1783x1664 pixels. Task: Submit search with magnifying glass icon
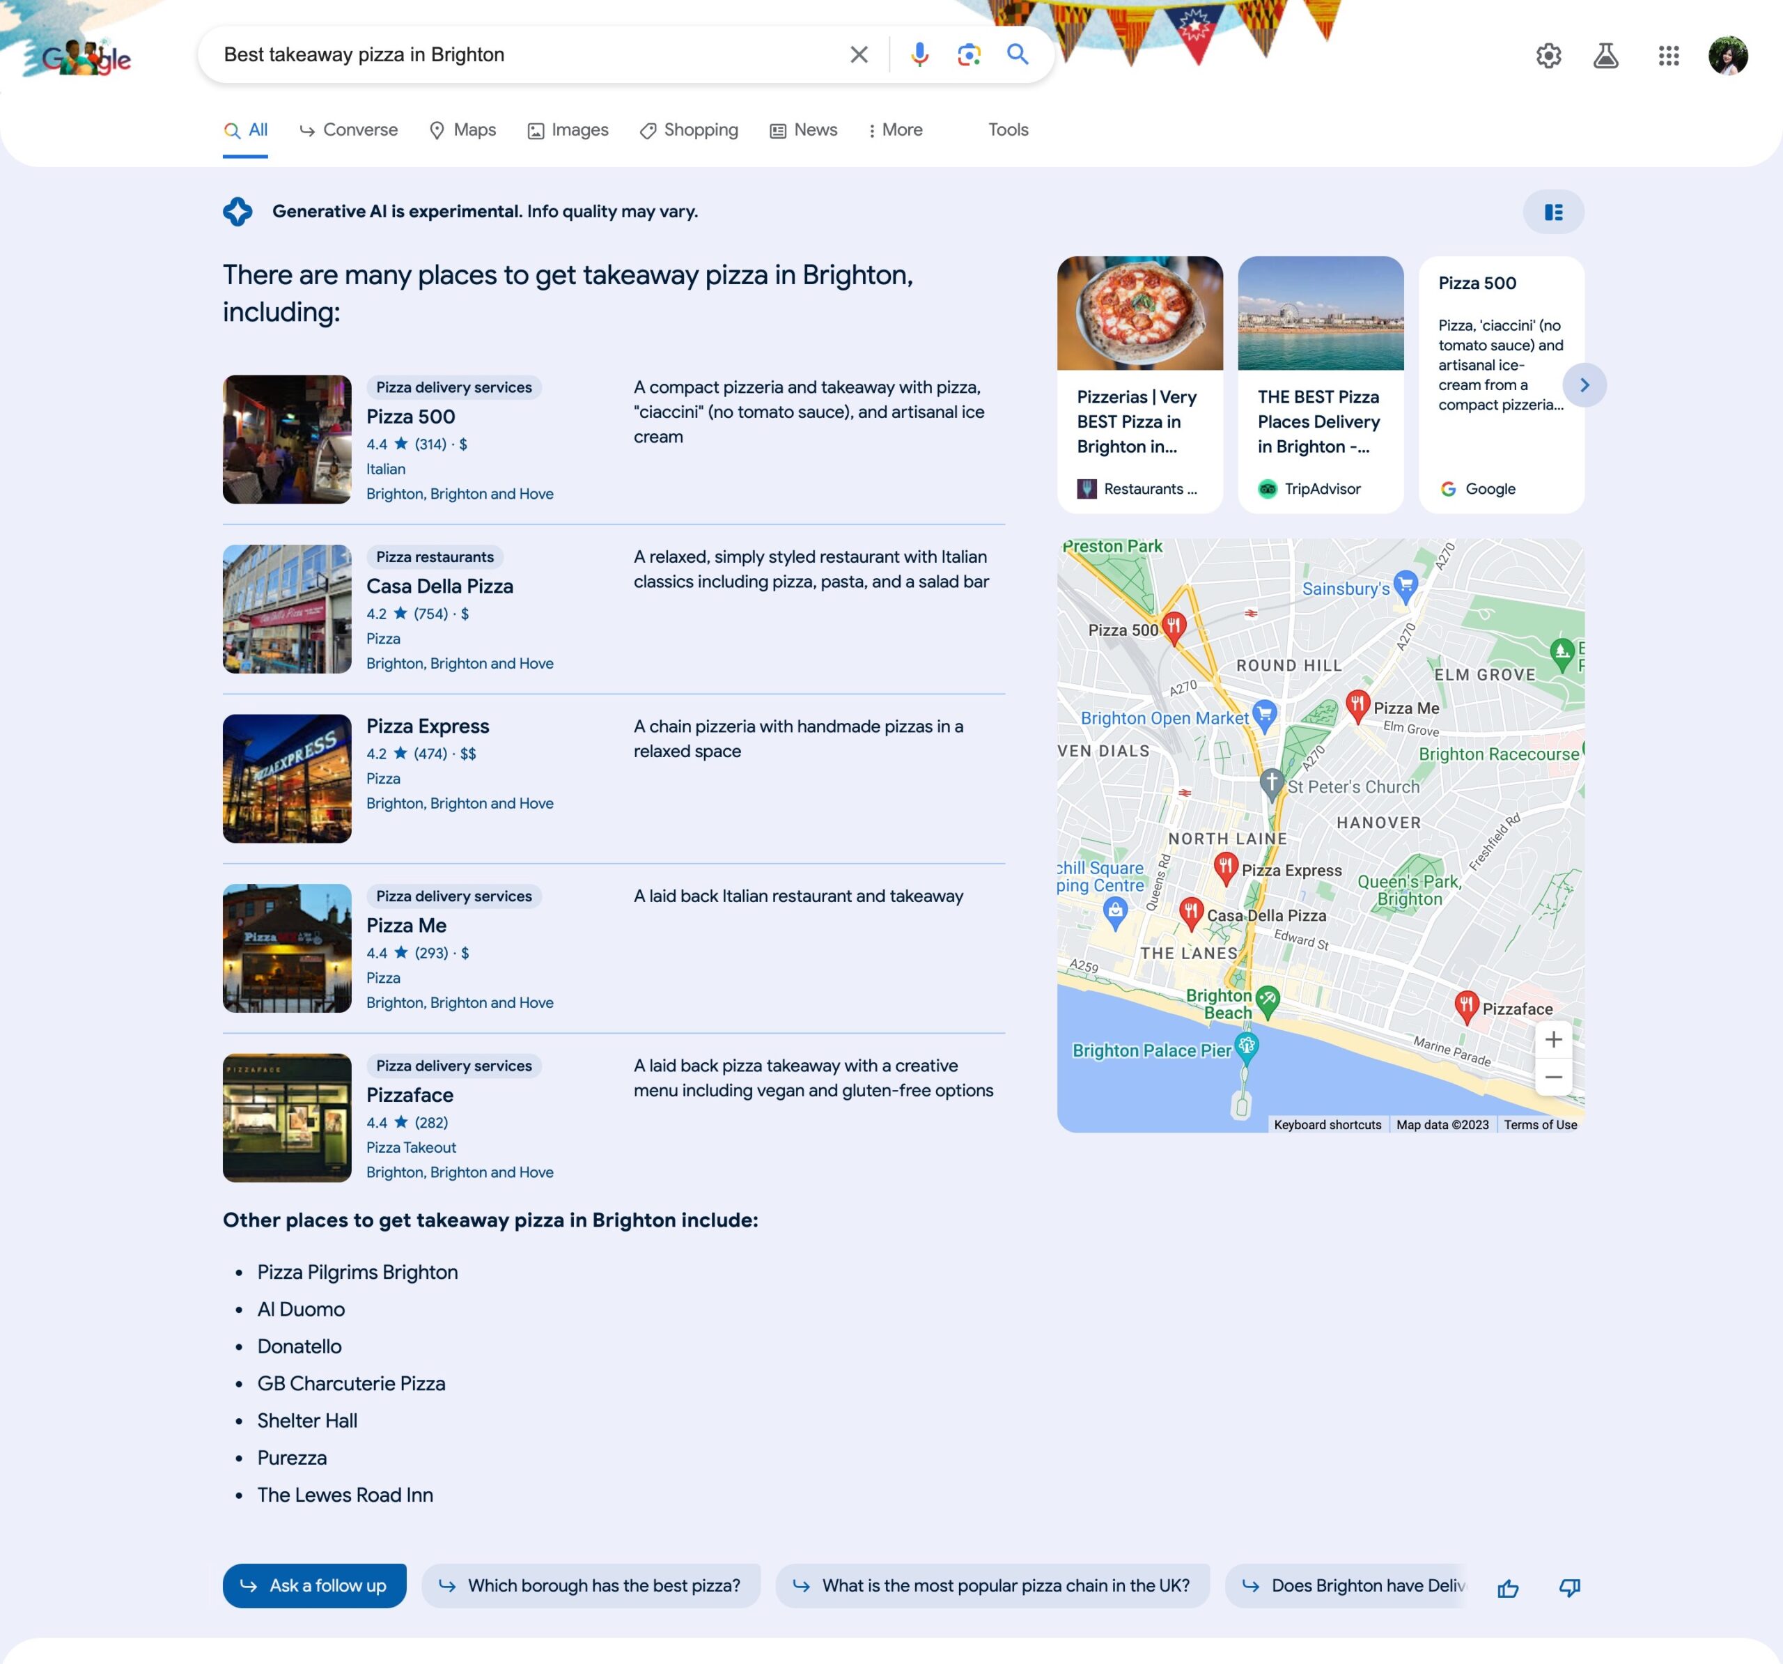point(1017,55)
